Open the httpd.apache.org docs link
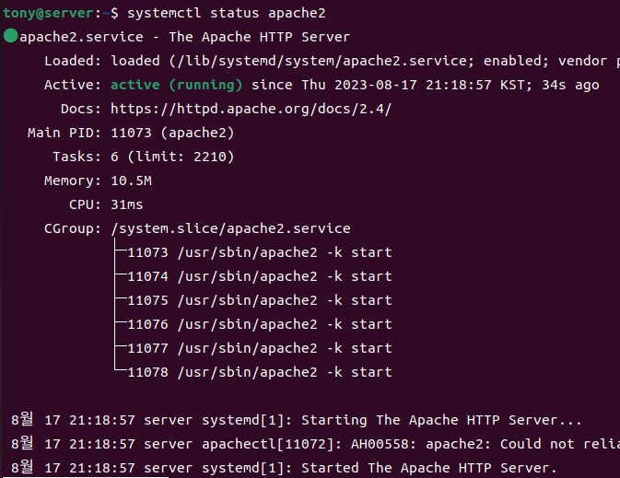The width and height of the screenshot is (620, 478). [x=251, y=109]
